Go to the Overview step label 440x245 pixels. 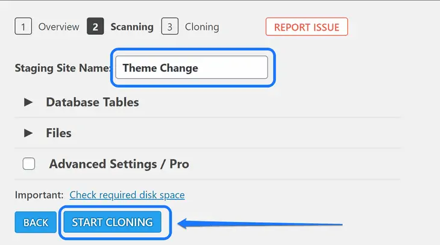tap(58, 27)
